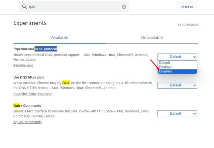Open the Experimental QUIC protocol dropdown
214x148 pixels.
tap(177, 57)
